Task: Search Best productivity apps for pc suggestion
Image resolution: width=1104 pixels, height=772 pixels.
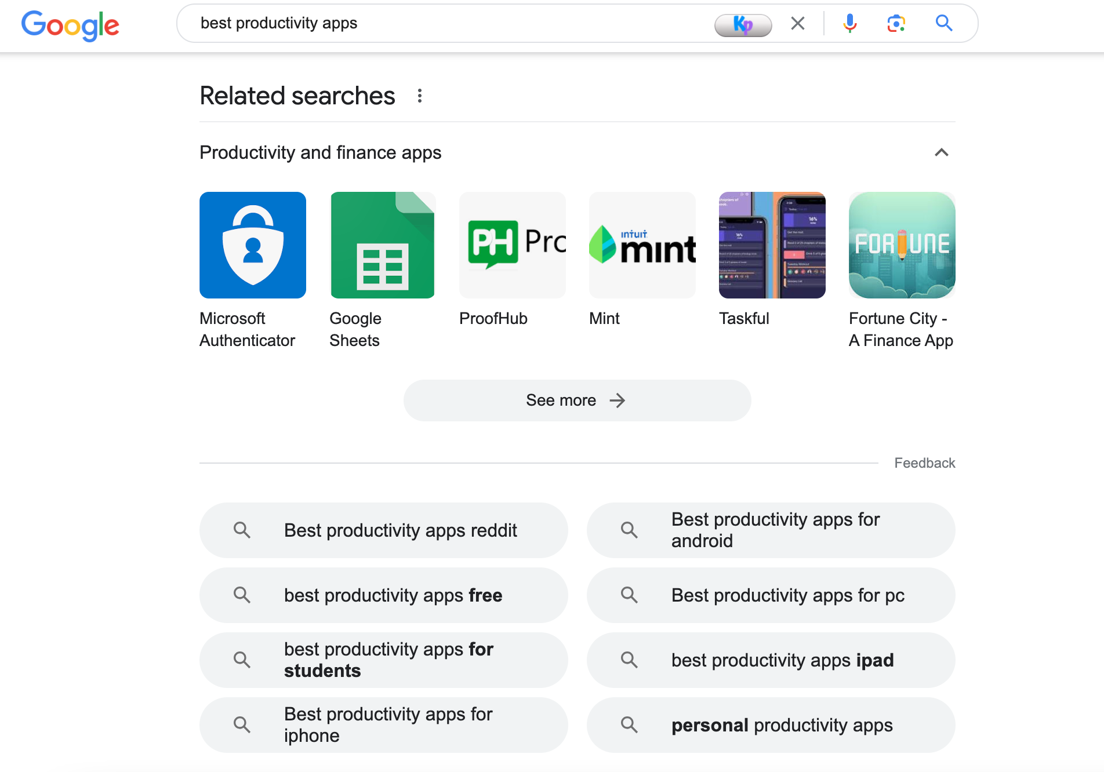Action: [771, 595]
